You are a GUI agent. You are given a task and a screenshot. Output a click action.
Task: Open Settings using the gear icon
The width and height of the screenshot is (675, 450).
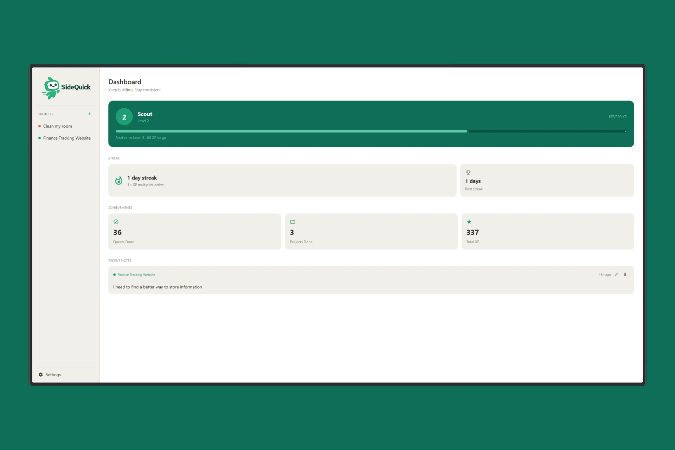click(x=40, y=374)
